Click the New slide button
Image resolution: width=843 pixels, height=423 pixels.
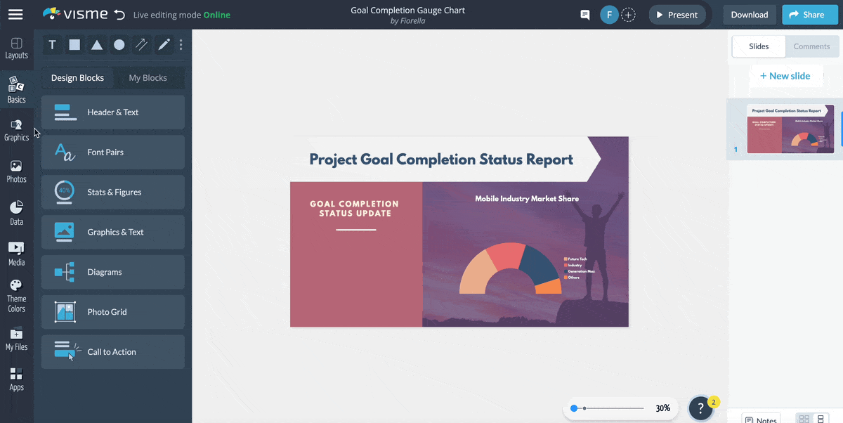tap(785, 75)
